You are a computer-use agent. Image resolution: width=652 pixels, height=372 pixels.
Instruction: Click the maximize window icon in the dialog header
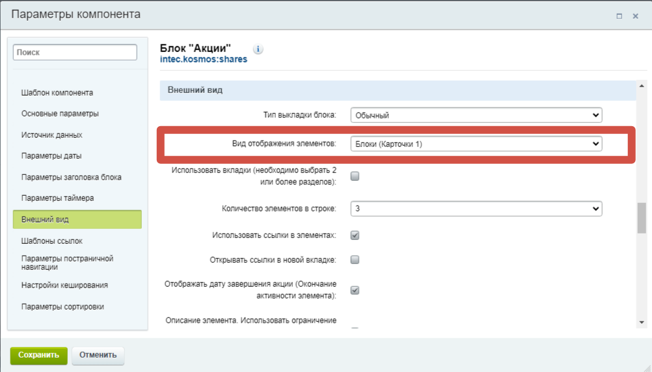(x=619, y=16)
